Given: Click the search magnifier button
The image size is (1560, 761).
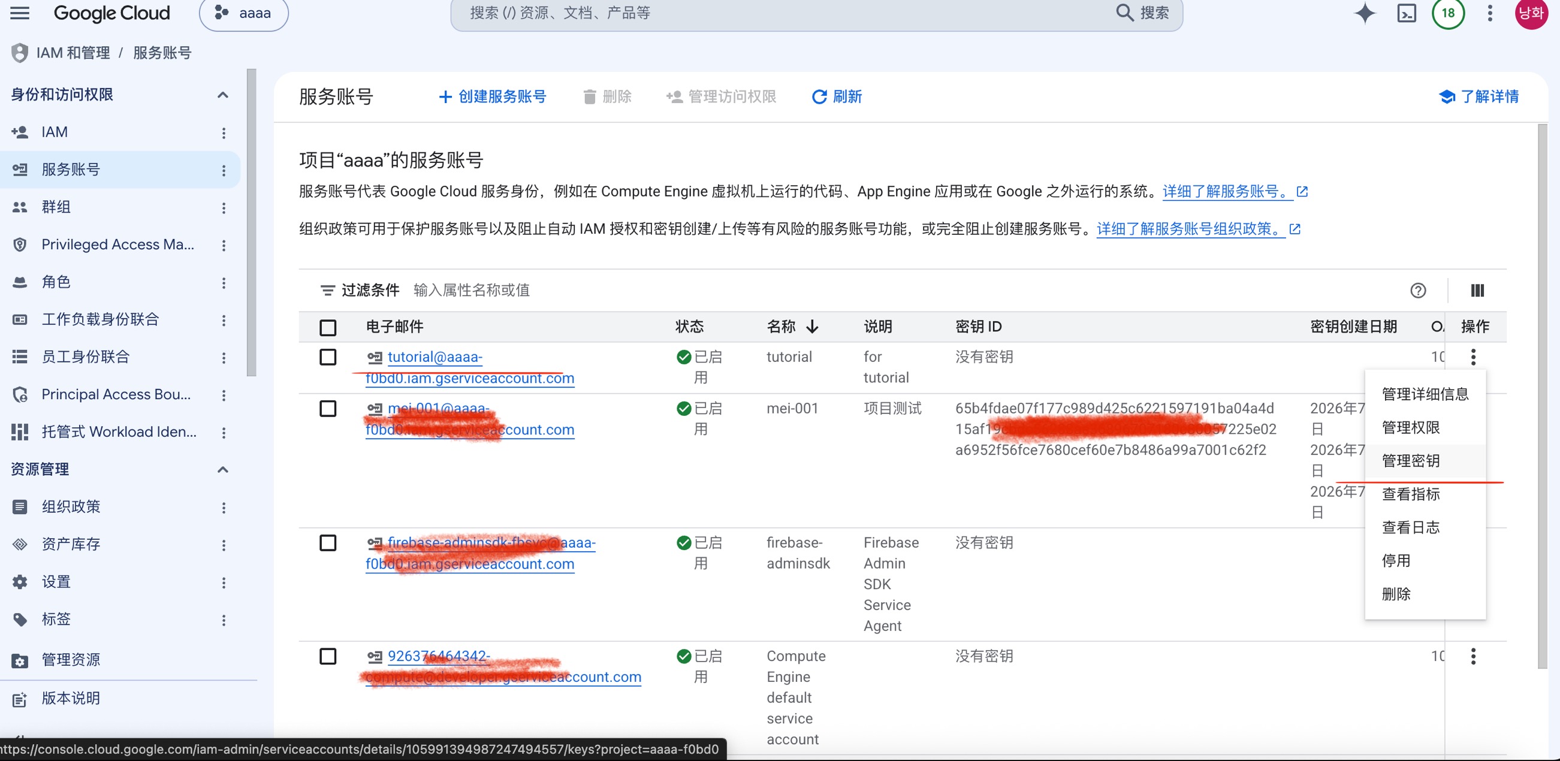Looking at the screenshot, I should (1142, 13).
